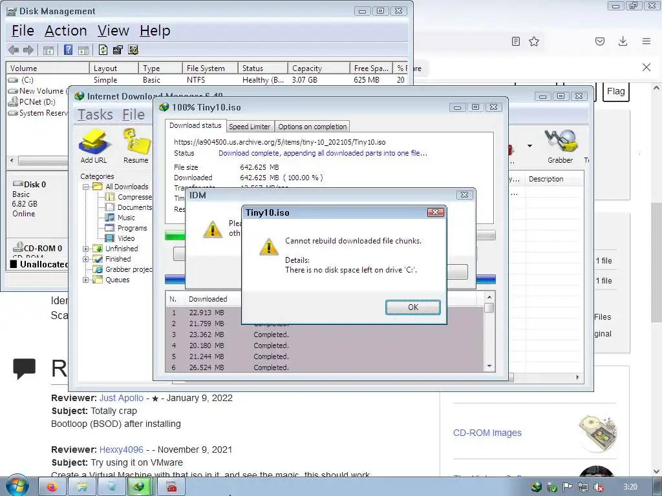The height and width of the screenshot is (496, 662).
Task: Open reviewer Just Apollo's profile link
Action: coord(121,398)
